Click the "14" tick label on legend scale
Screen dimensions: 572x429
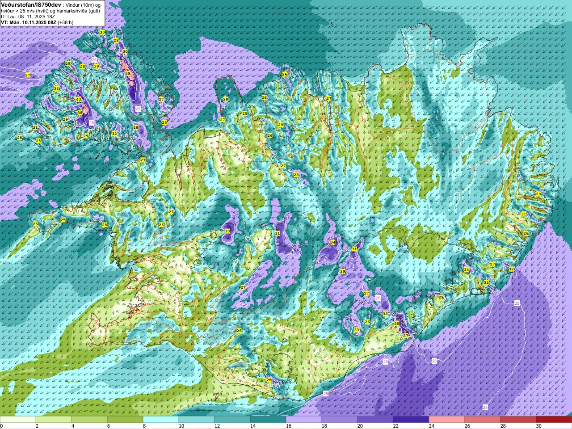253,426
